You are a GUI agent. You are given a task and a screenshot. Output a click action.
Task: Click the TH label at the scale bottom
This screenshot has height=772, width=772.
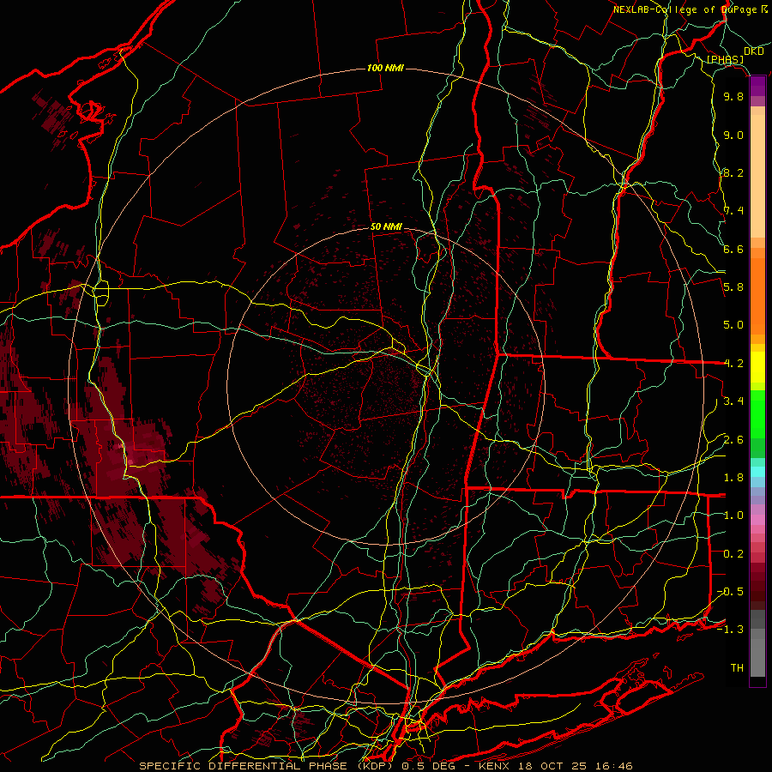tap(737, 668)
